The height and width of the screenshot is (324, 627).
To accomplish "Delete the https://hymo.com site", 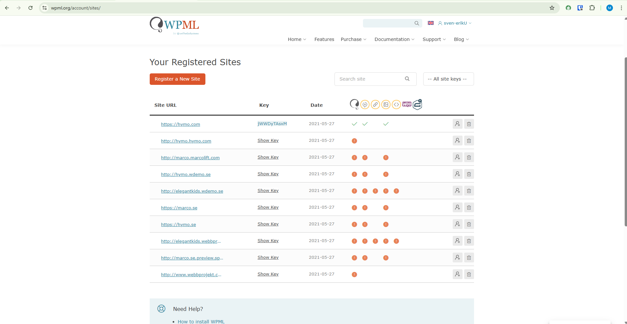I will click(x=469, y=124).
